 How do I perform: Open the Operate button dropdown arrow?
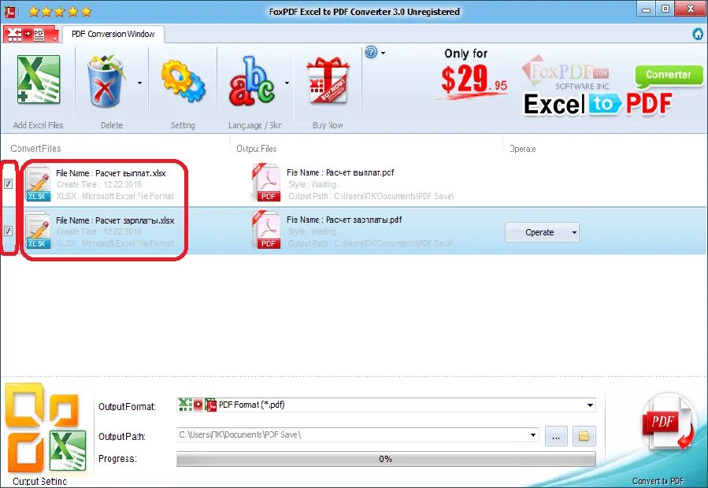click(574, 232)
